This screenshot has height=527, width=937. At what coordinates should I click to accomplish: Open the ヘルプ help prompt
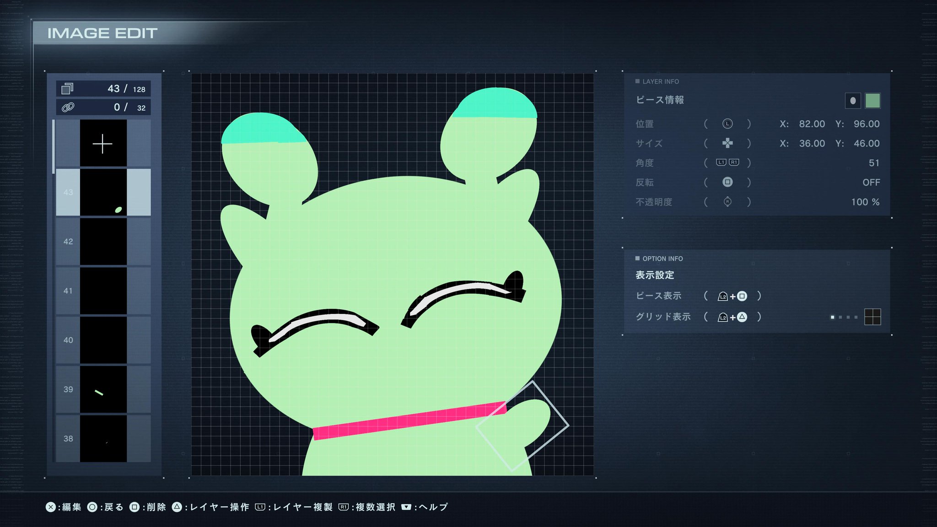tap(425, 507)
